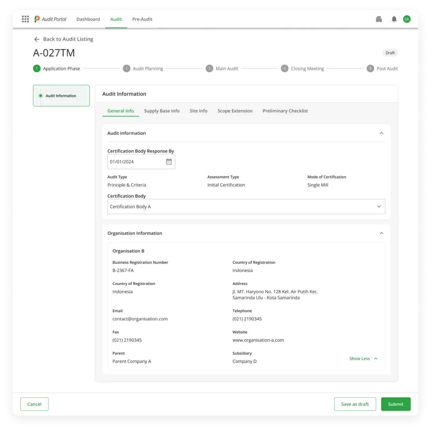
Task: Open the organisation building icon
Action: coord(379,19)
